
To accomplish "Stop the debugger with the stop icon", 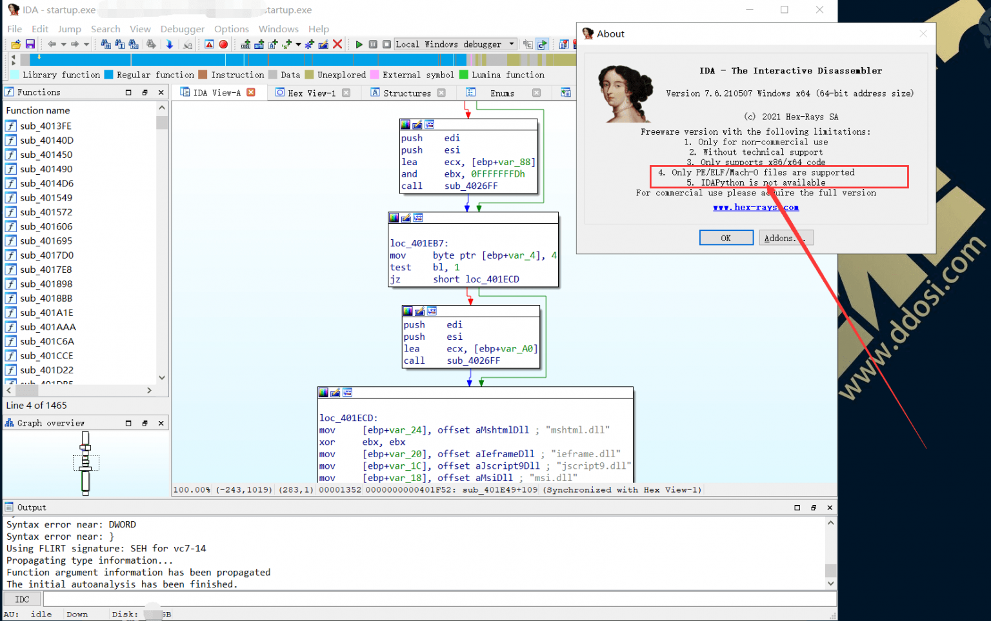I will 386,44.
